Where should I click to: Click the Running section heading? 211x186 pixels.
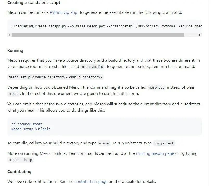pos(15,50)
